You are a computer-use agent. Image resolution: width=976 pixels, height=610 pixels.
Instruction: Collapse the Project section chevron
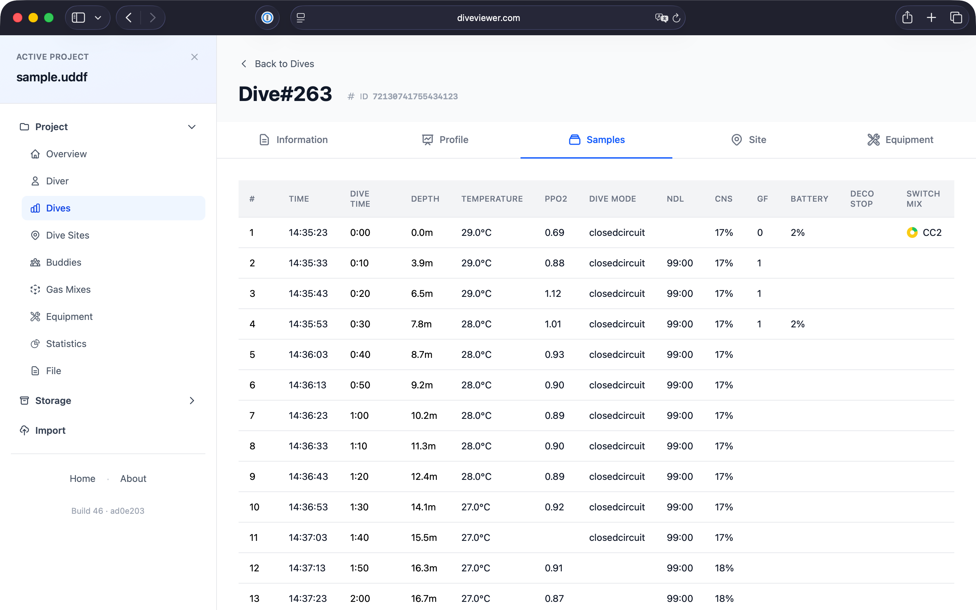point(191,127)
